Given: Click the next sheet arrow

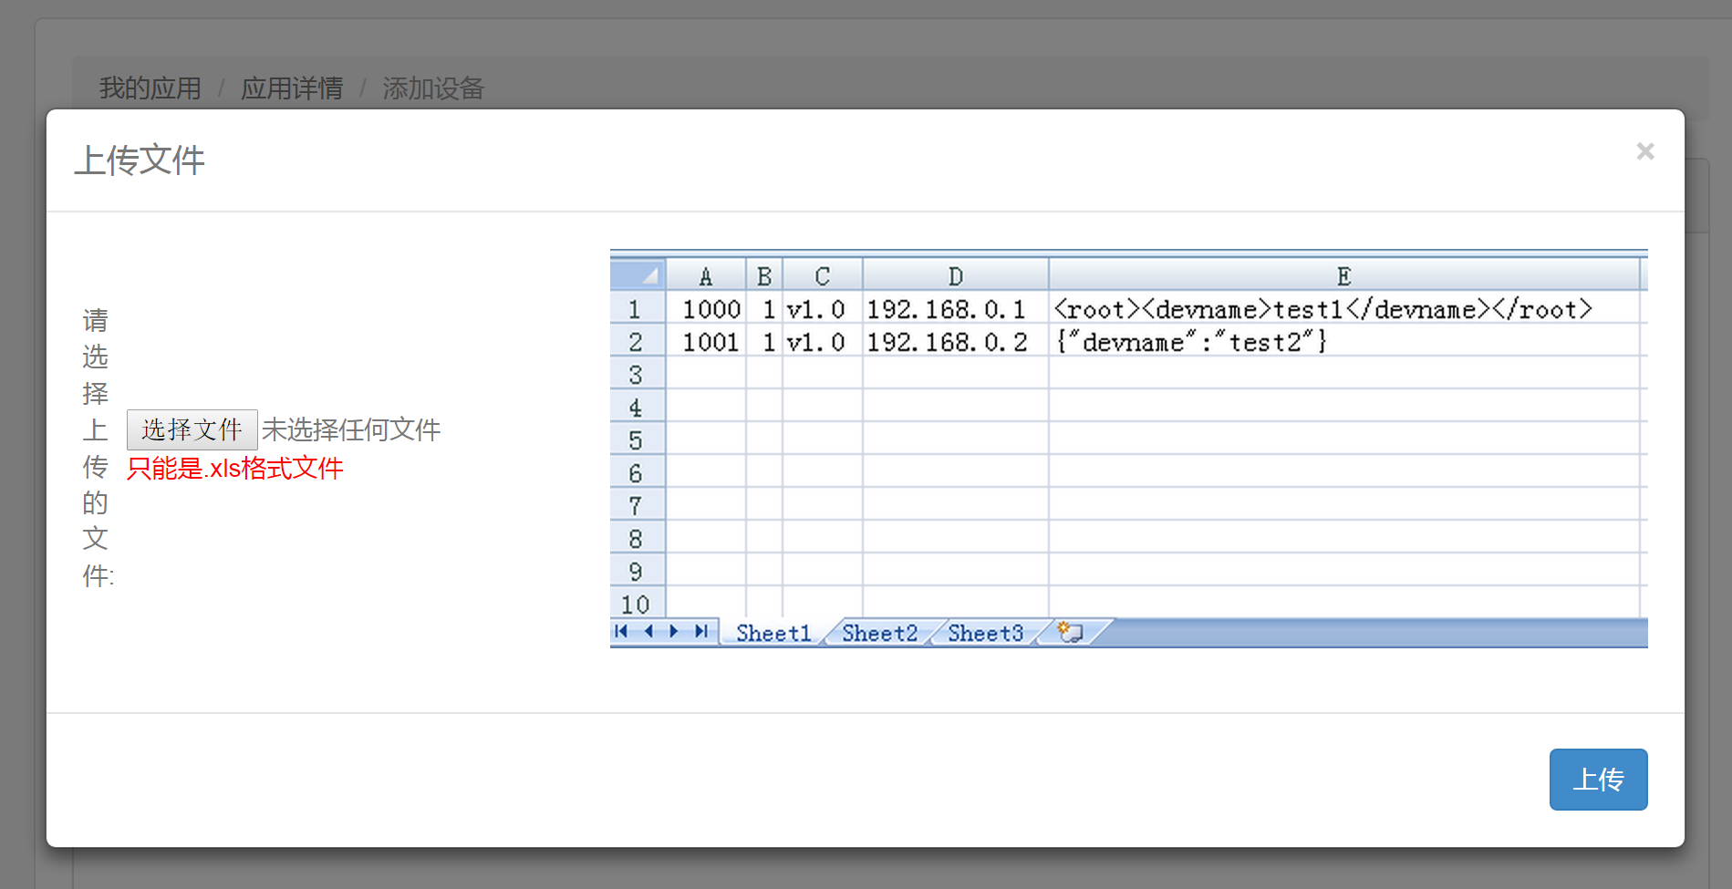Looking at the screenshot, I should (674, 631).
